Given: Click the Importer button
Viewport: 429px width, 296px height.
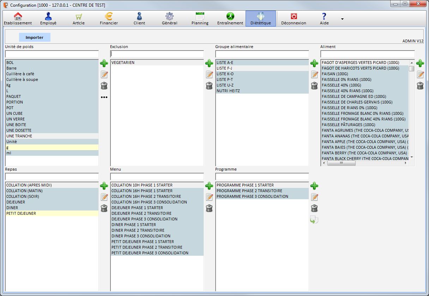Looking at the screenshot, I should click(34, 37).
